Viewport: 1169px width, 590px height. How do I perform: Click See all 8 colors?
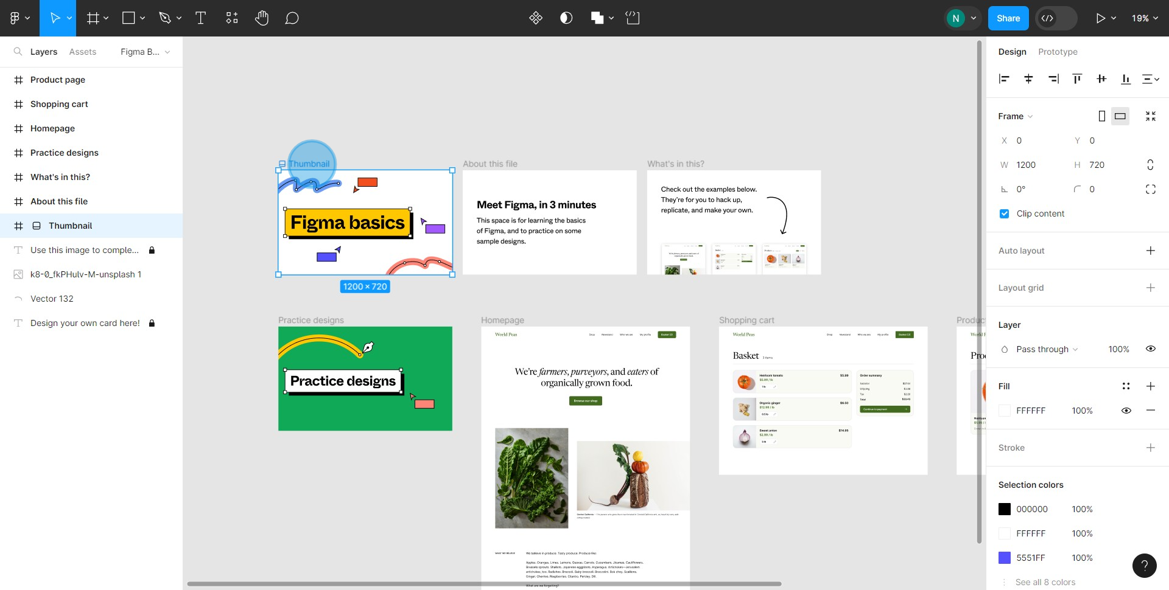point(1045,582)
